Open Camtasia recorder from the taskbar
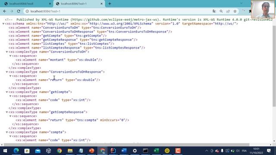 [178, 151]
